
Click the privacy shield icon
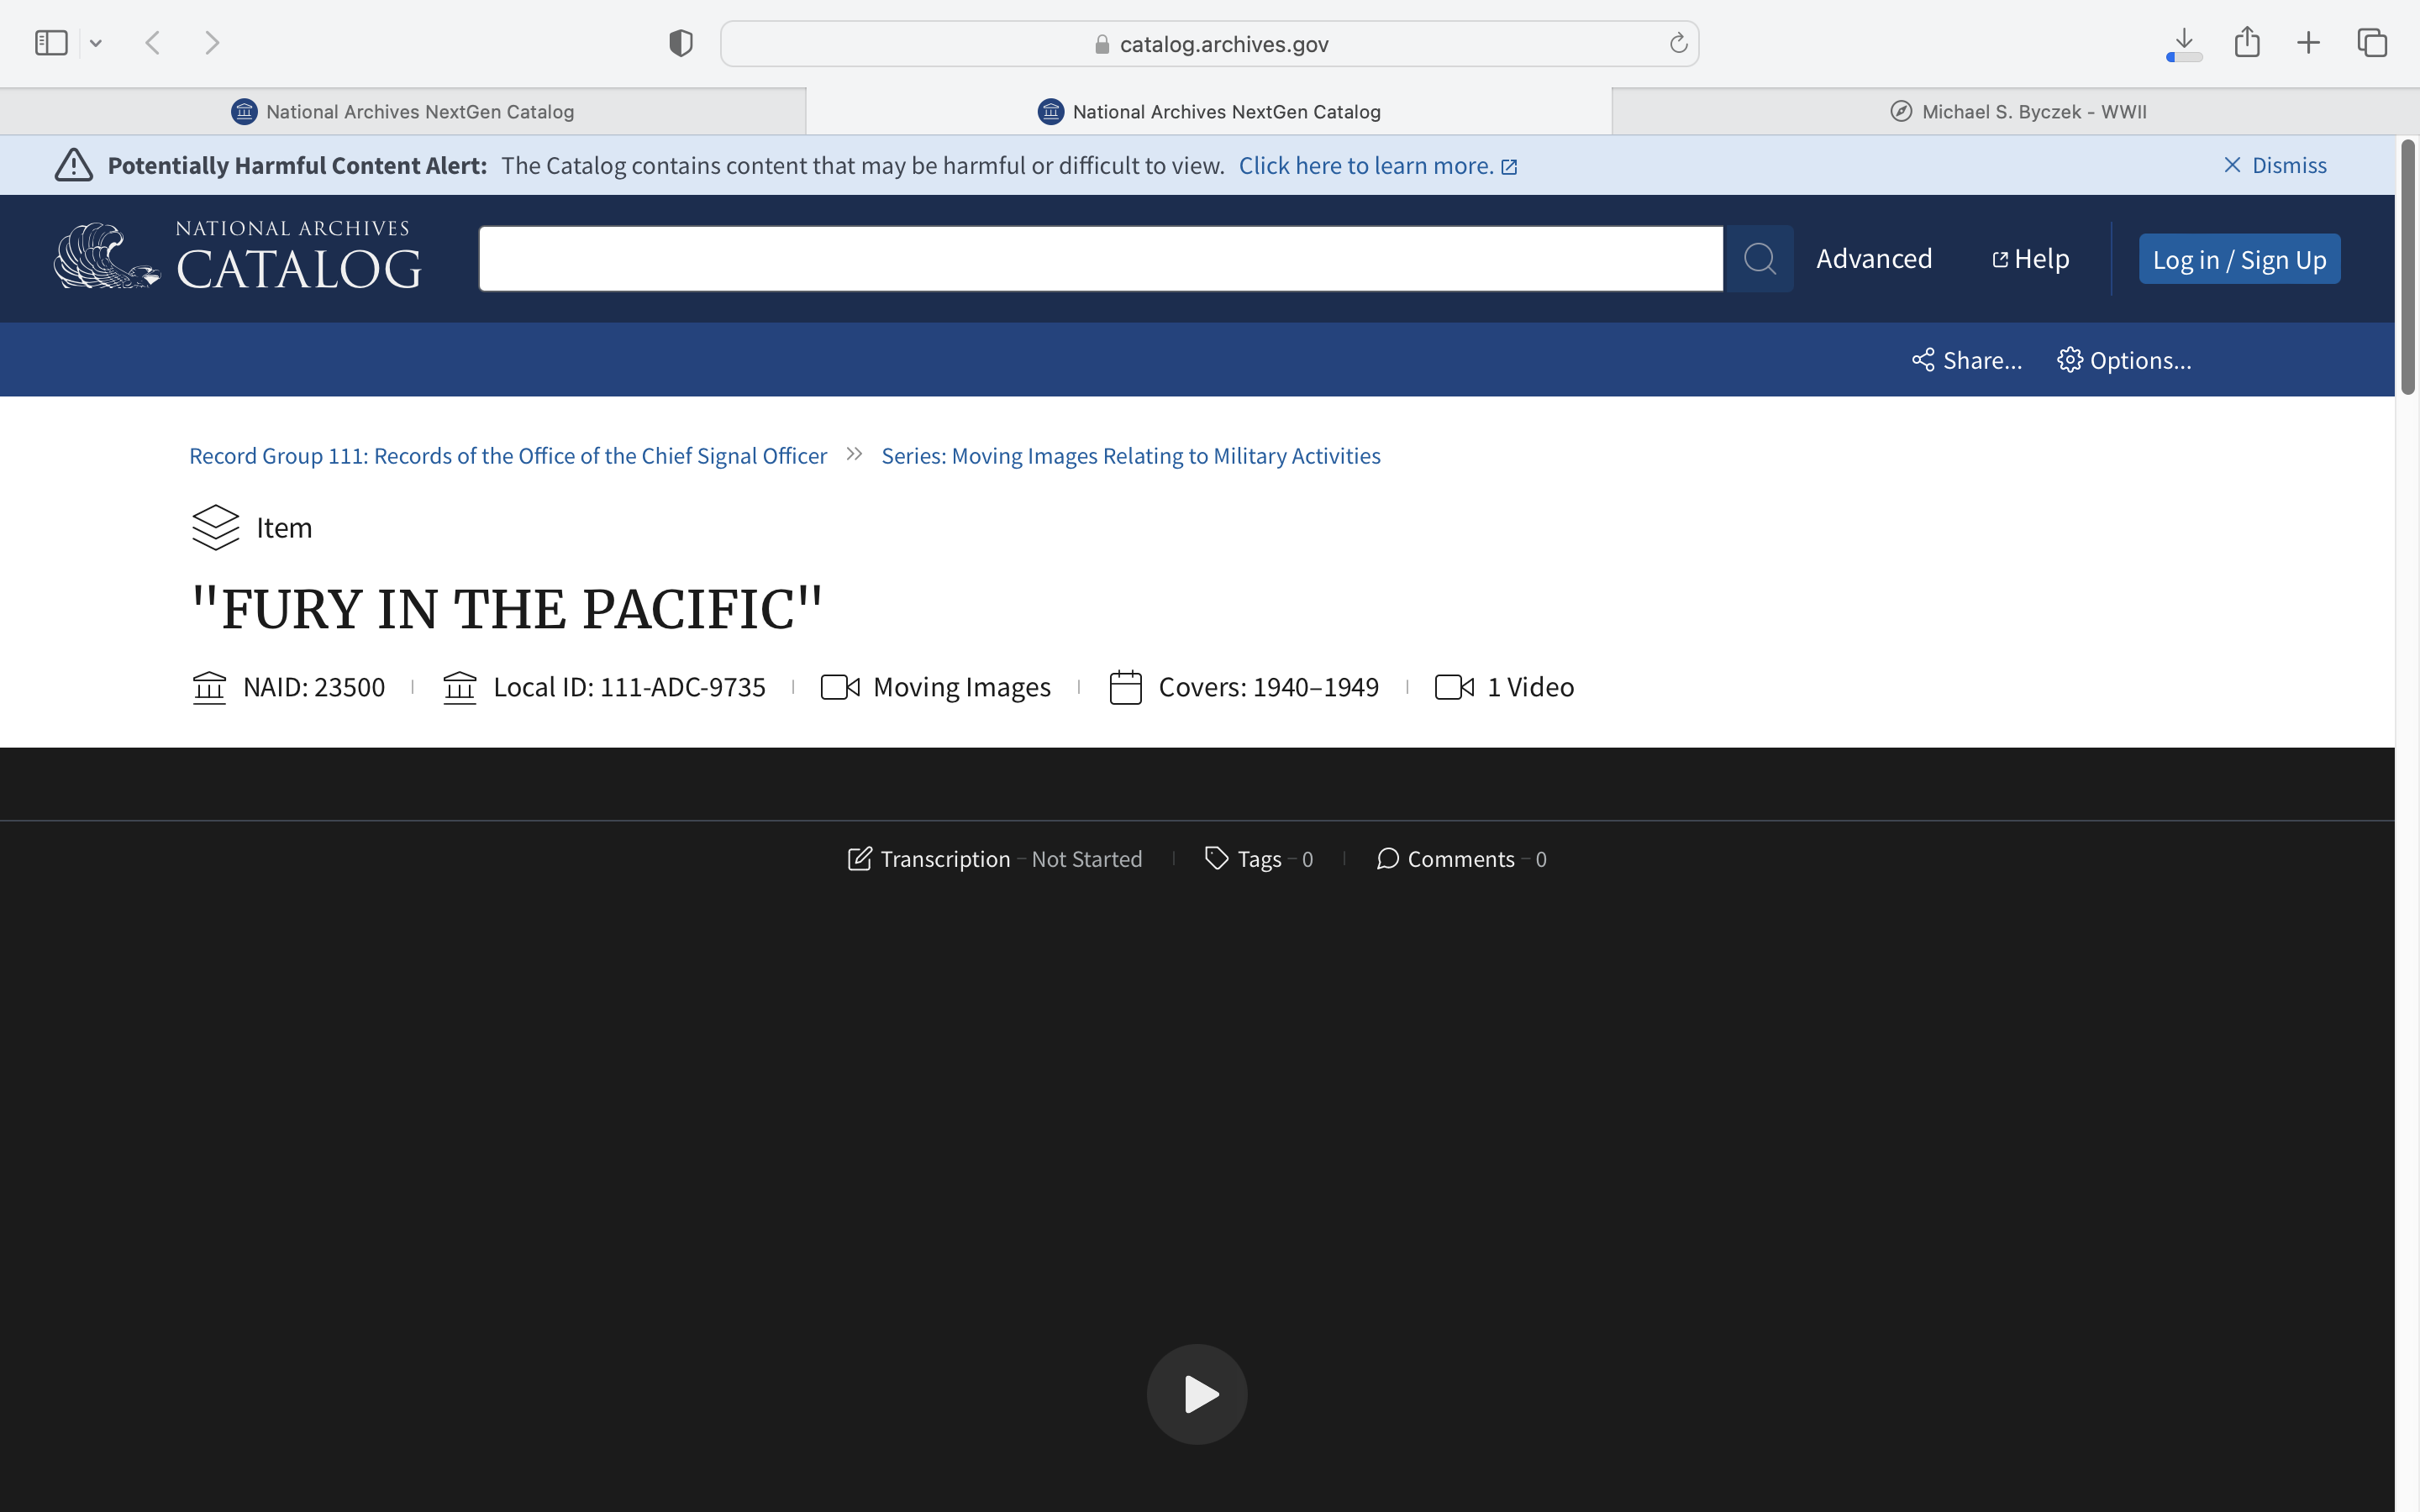681,43
